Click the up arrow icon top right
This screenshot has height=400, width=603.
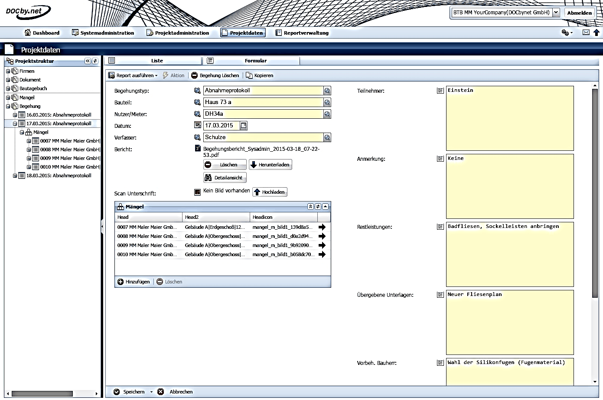(x=596, y=33)
